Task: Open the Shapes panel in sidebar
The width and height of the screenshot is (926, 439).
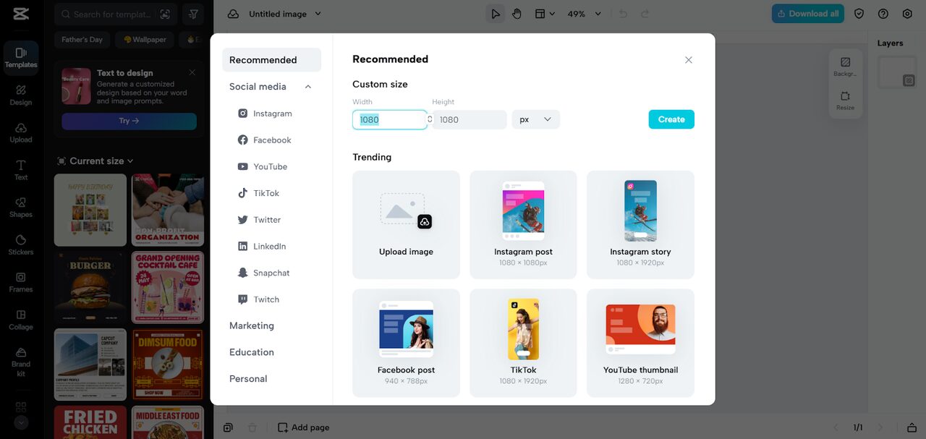Action: pyautogui.click(x=21, y=207)
